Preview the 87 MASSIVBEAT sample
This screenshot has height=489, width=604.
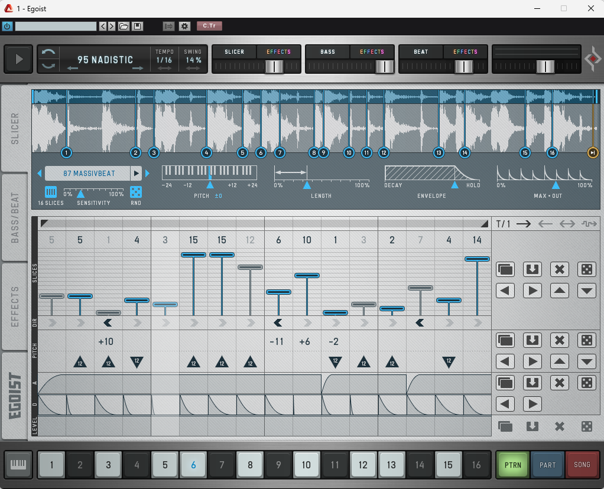click(x=136, y=173)
